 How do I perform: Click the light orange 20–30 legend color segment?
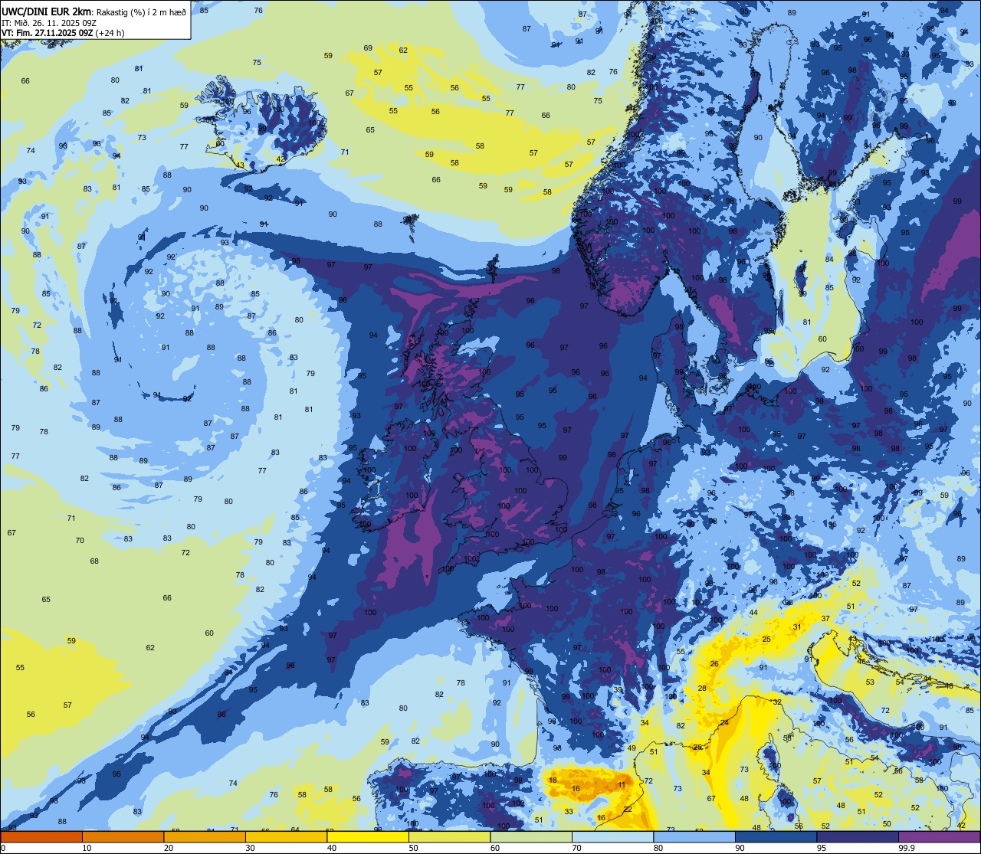(205, 836)
